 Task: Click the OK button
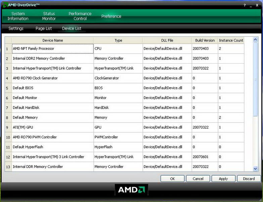click(x=172, y=179)
